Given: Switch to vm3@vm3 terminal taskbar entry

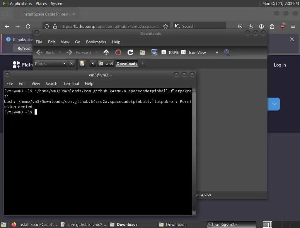Looking at the screenshot, I should [231, 224].
